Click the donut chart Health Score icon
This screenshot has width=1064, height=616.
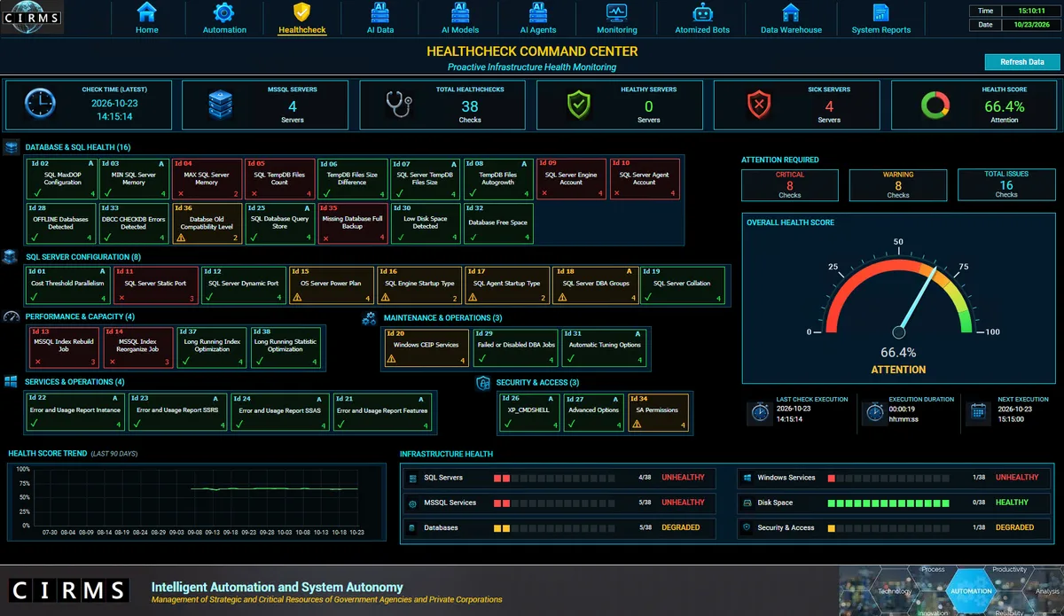tap(935, 105)
